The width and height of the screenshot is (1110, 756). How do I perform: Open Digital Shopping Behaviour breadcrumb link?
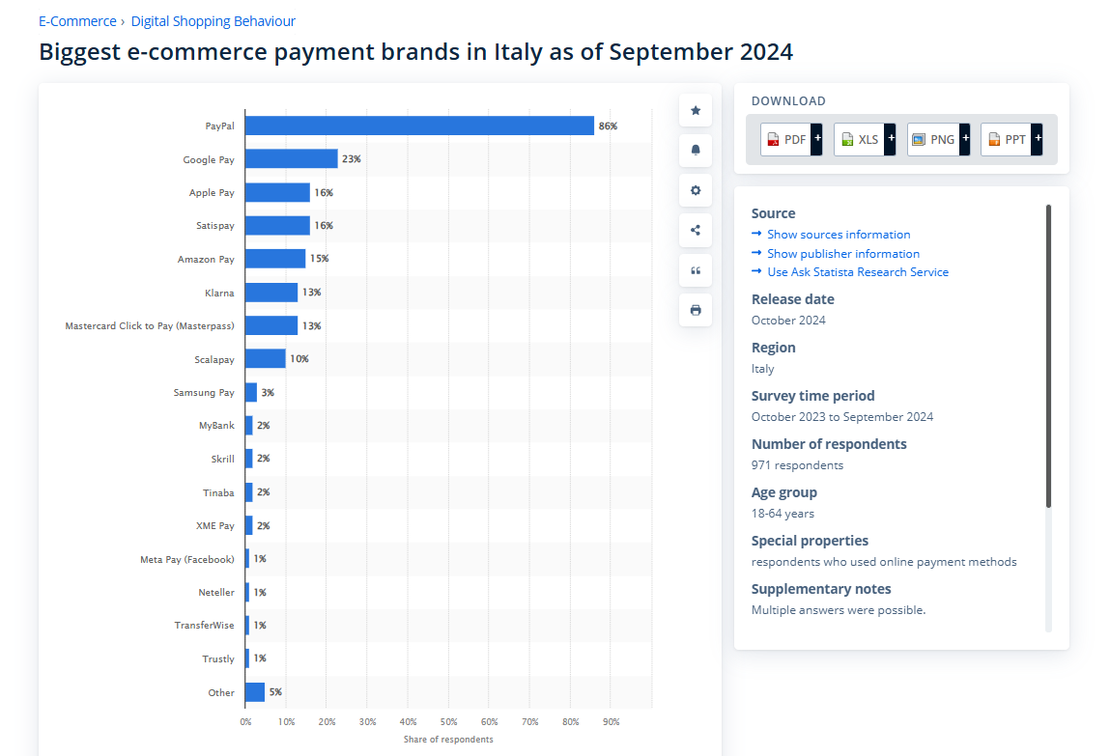(x=213, y=21)
